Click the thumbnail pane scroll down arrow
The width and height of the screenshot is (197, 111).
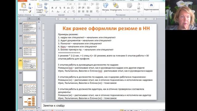tap(39, 108)
